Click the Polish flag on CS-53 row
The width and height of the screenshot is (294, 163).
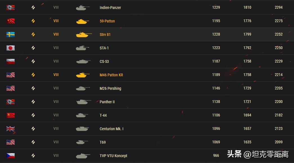[x=11, y=61]
